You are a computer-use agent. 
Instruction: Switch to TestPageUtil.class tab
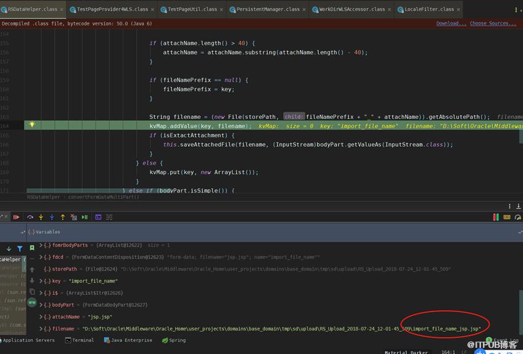(192, 9)
